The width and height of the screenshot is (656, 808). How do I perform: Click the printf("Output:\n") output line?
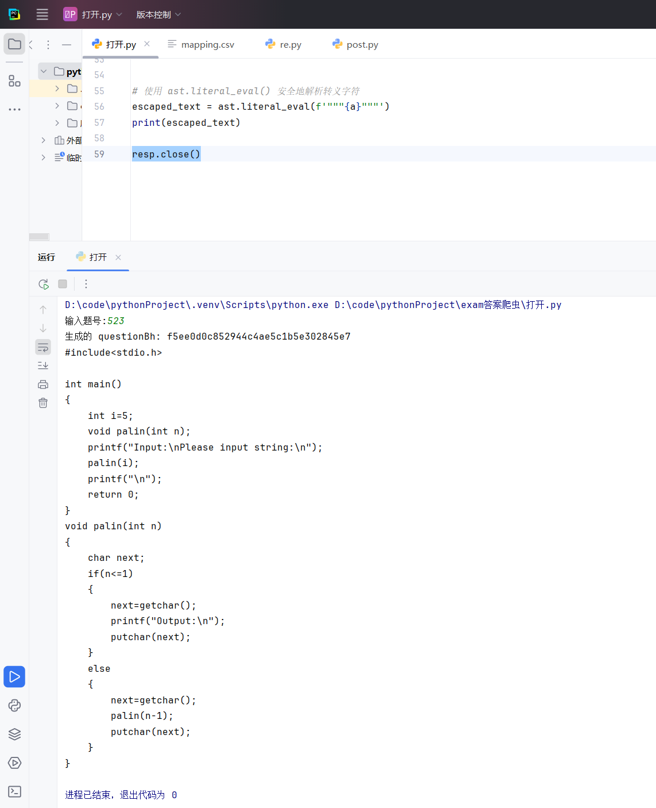(168, 621)
